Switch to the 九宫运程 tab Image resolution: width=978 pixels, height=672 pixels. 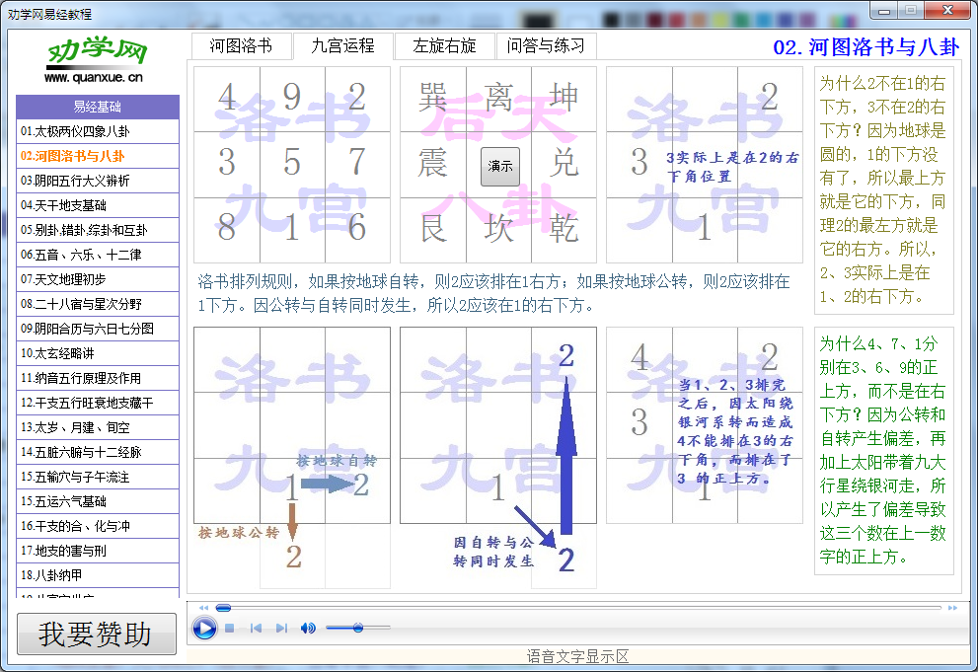tap(341, 45)
